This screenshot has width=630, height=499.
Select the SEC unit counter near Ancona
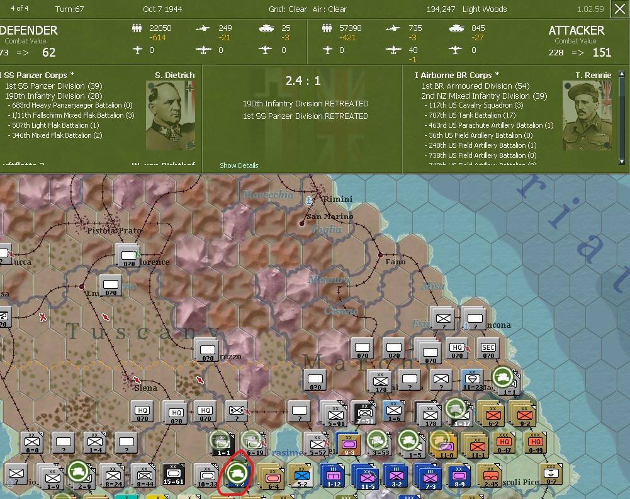488,347
